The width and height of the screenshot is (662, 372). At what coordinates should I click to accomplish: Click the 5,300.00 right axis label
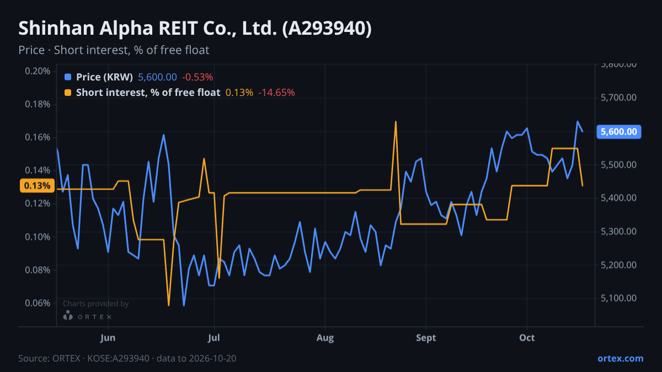tap(618, 231)
